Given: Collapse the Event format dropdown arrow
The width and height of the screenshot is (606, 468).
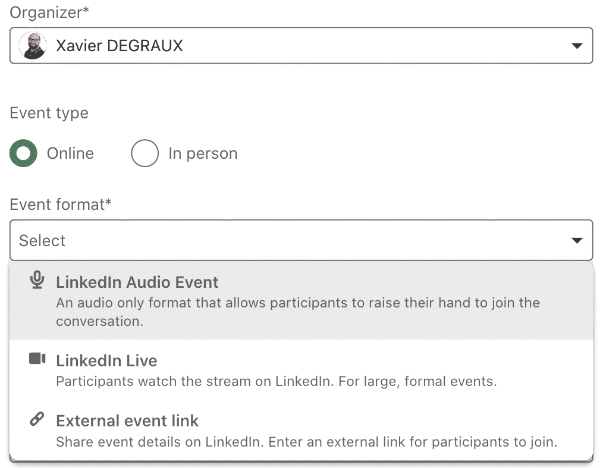Looking at the screenshot, I should tap(576, 240).
